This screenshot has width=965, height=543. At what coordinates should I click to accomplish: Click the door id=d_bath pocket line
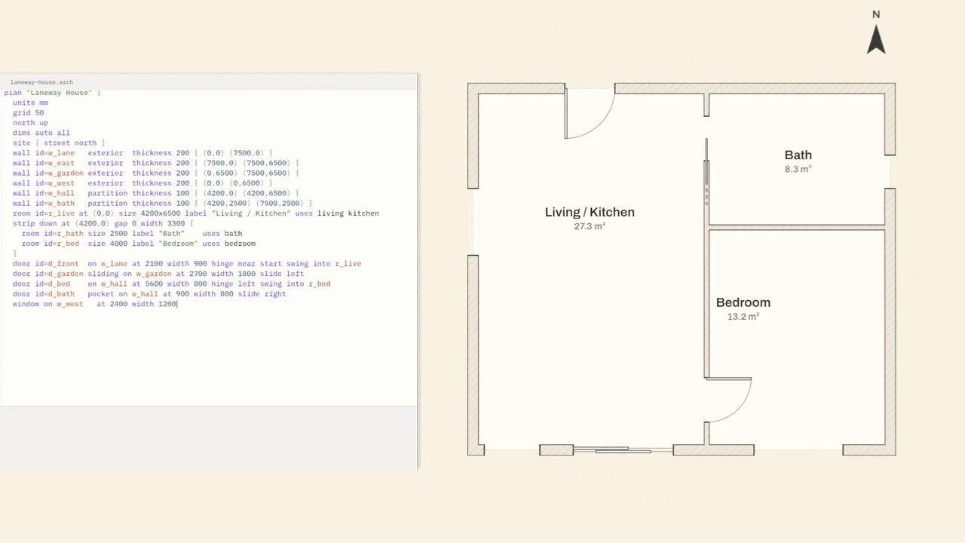coord(149,293)
